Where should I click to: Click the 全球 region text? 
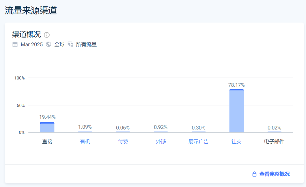(59, 45)
